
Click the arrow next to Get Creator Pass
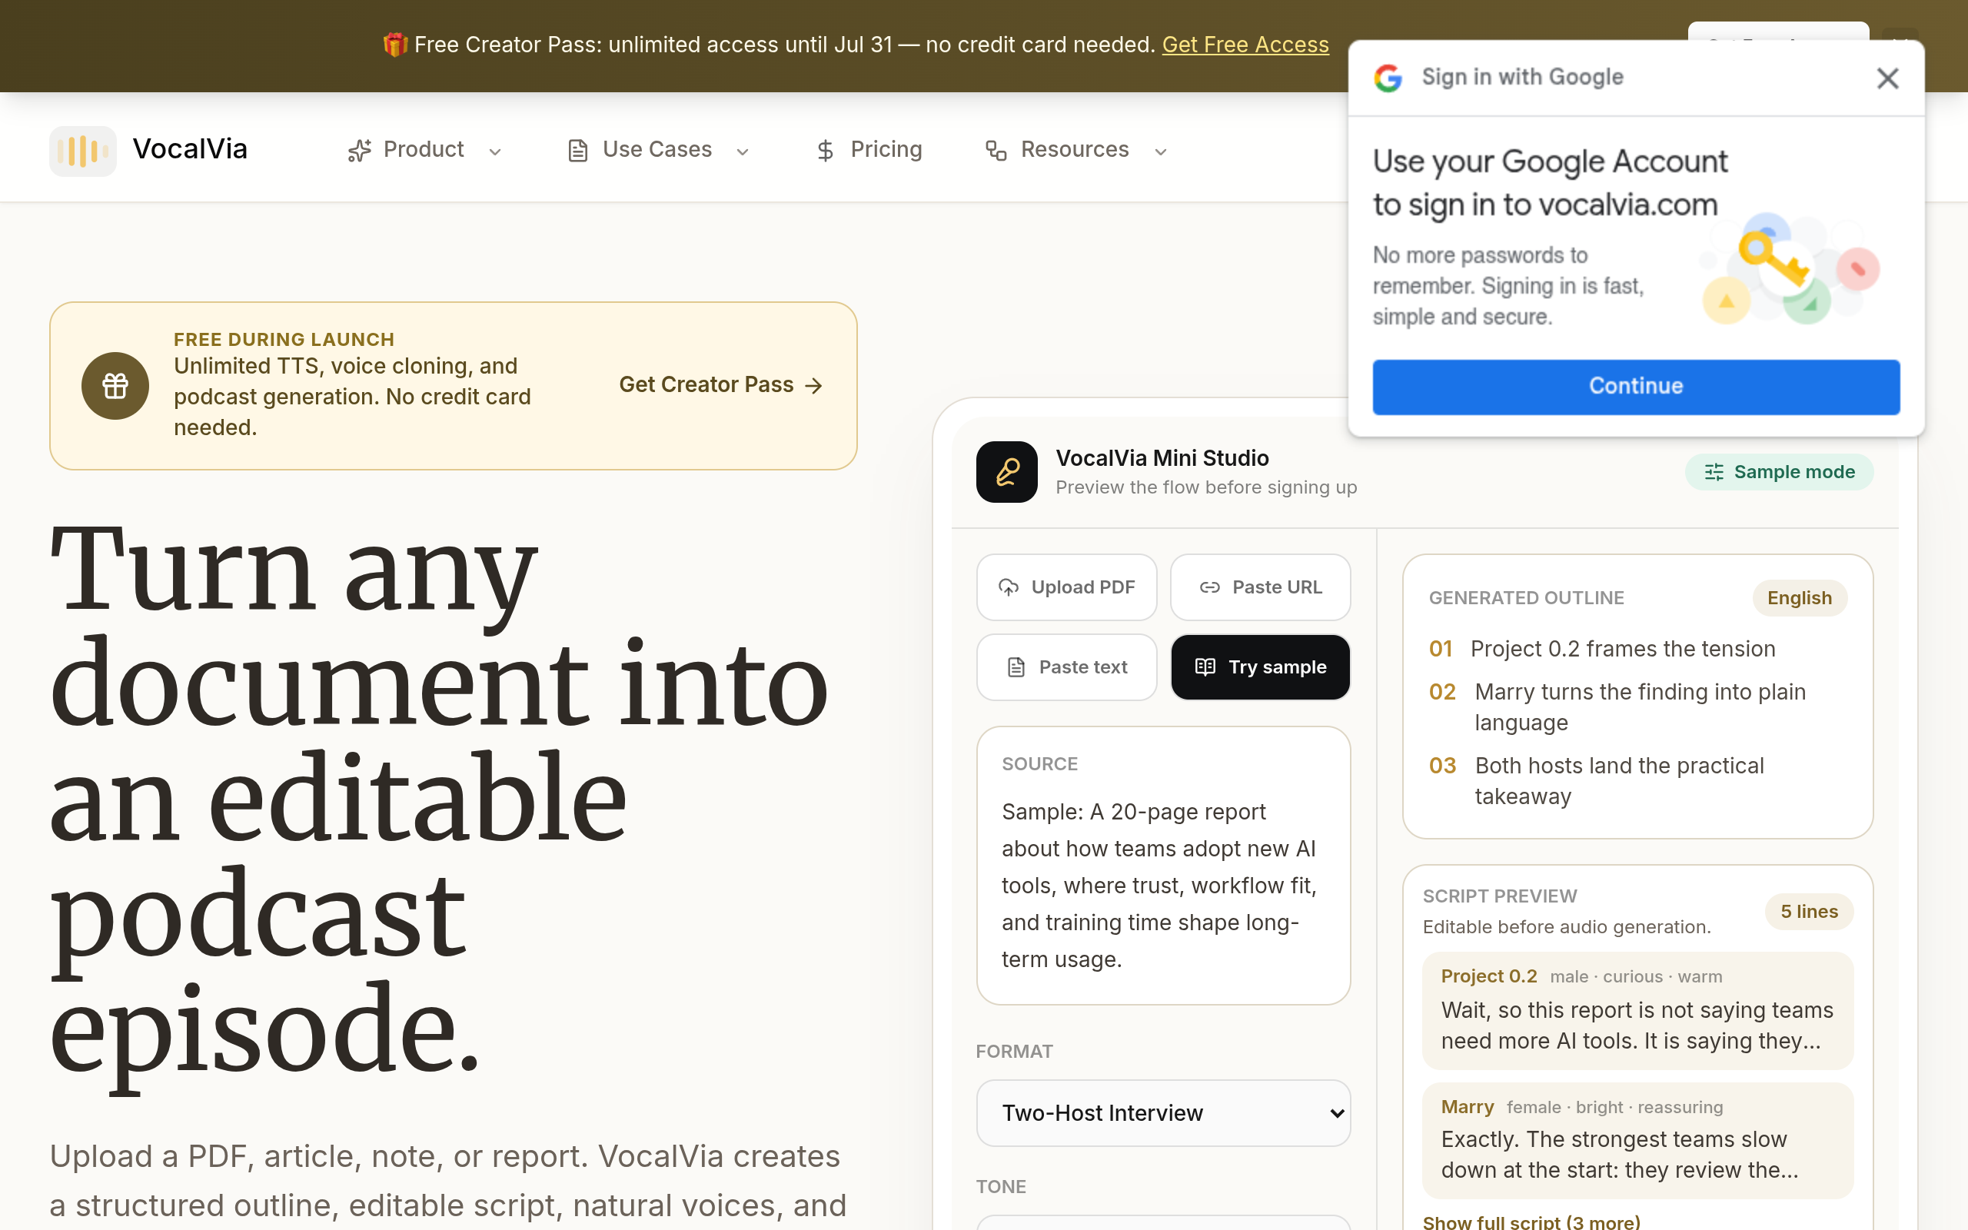pos(814,386)
